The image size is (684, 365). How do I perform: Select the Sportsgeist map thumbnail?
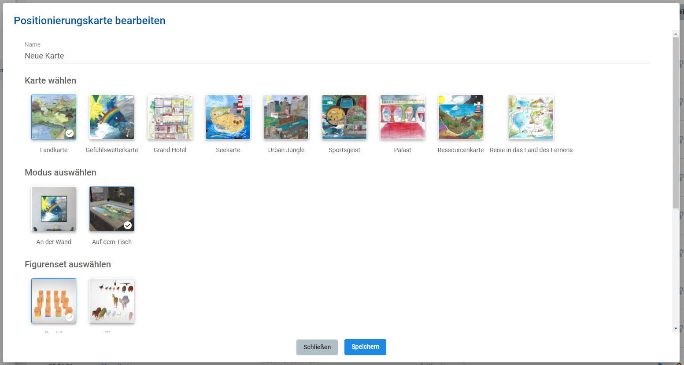tap(344, 117)
